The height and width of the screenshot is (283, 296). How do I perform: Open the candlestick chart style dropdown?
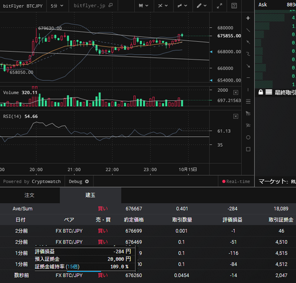click(144, 6)
